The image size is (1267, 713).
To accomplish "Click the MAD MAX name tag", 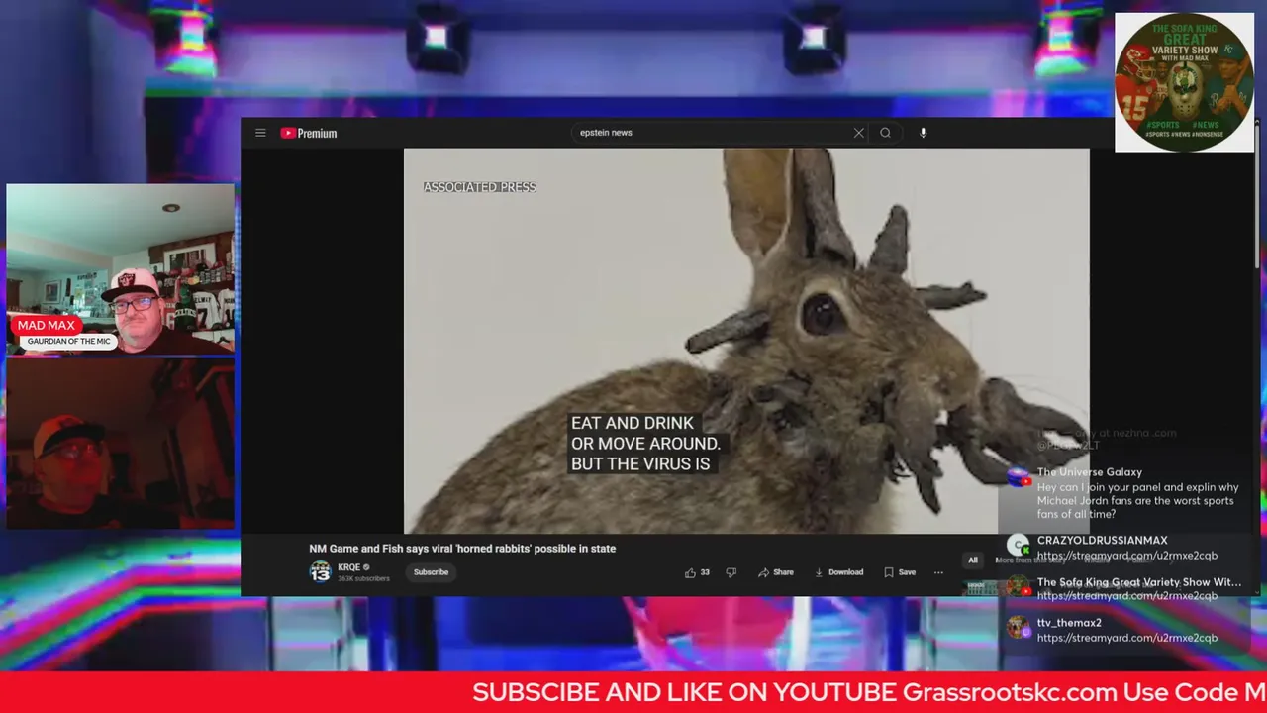I will [46, 325].
